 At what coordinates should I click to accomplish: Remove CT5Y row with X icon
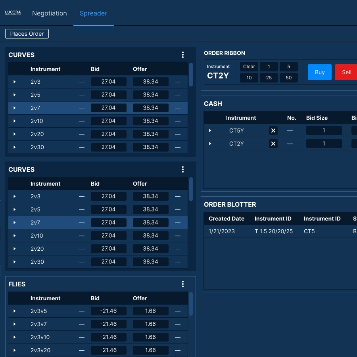(x=273, y=131)
